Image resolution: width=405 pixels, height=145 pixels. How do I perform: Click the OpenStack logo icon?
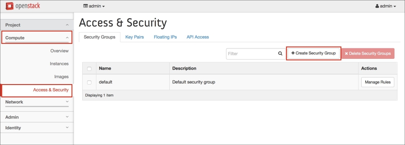coord(10,6)
